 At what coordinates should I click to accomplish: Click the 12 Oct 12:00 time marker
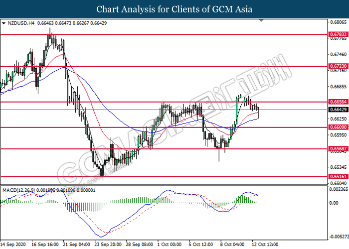265,245
